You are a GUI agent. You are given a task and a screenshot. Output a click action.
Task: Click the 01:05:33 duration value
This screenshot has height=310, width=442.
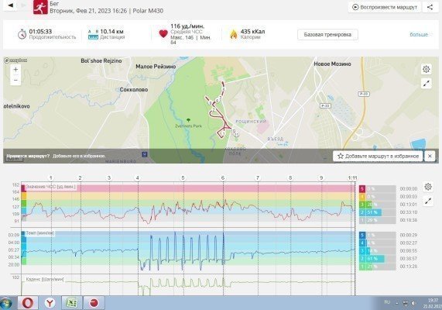40,31
